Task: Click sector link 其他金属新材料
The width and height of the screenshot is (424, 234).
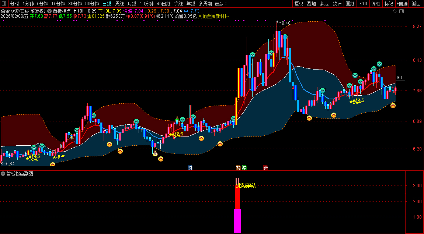Action: pos(213,16)
